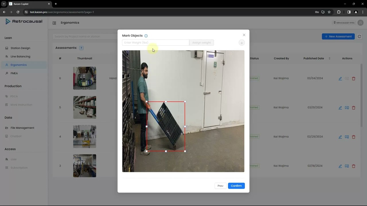
Task: Go back in browser history
Action: 4,12
